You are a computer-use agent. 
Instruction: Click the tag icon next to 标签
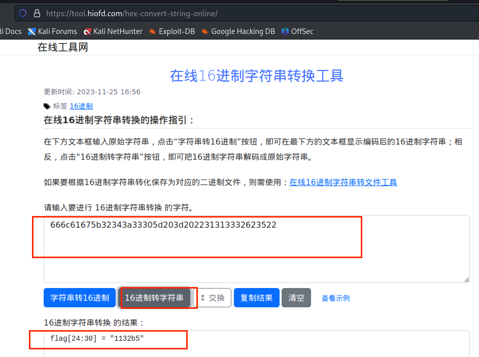pyautogui.click(x=47, y=106)
